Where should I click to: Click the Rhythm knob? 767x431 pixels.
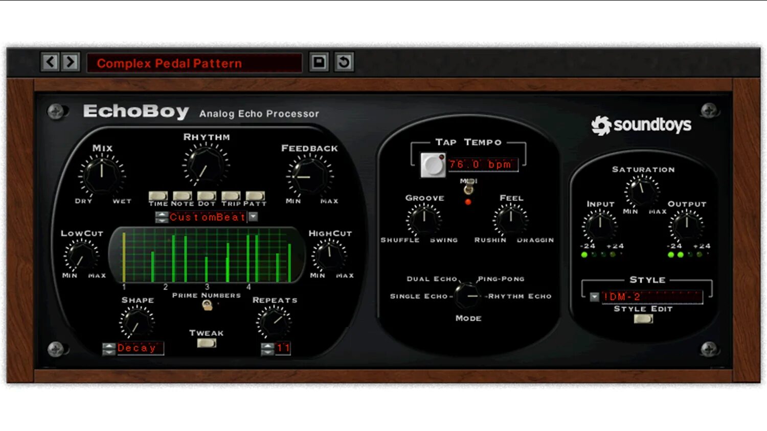pos(206,164)
